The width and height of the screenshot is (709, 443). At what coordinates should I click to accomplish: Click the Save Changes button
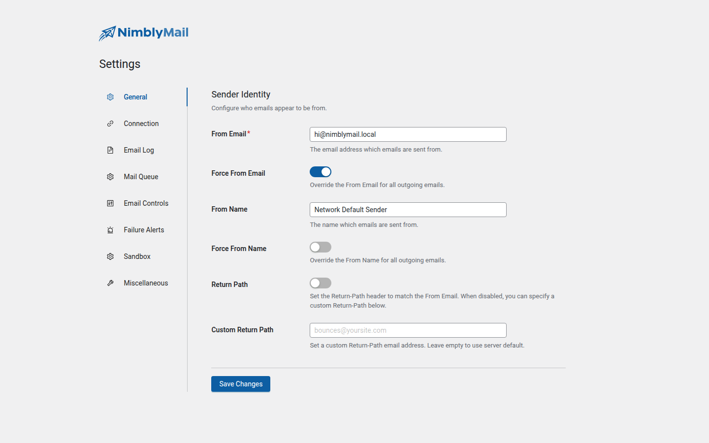pos(241,384)
